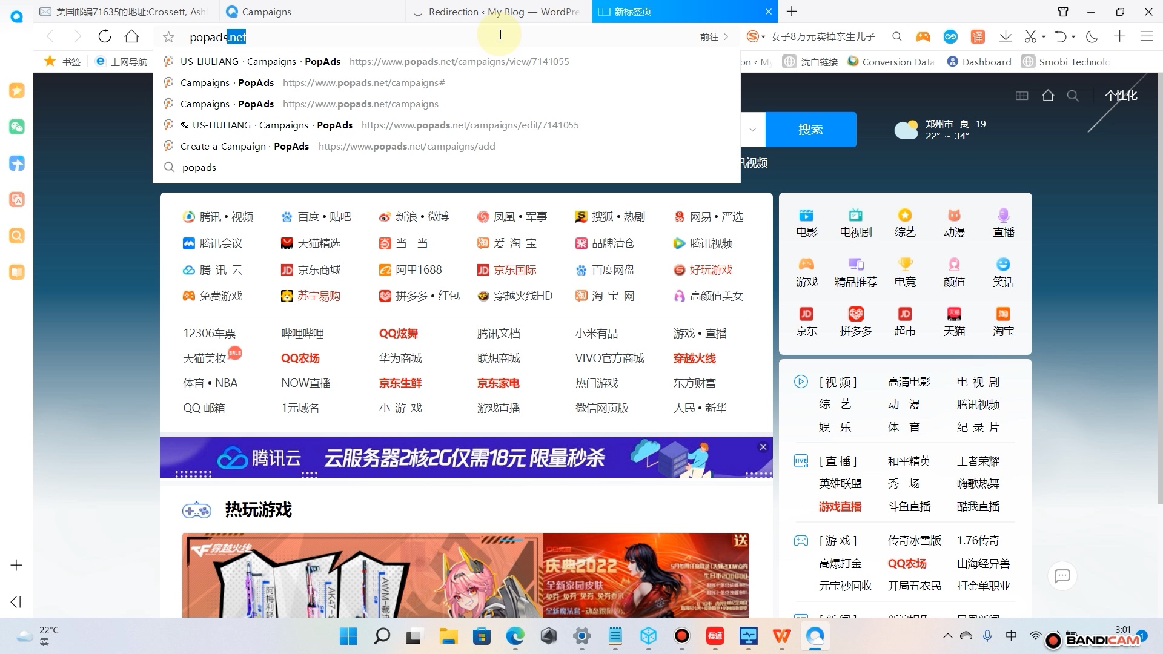1163x654 pixels.
Task: Open the 高清电影 link
Action: pos(909,382)
